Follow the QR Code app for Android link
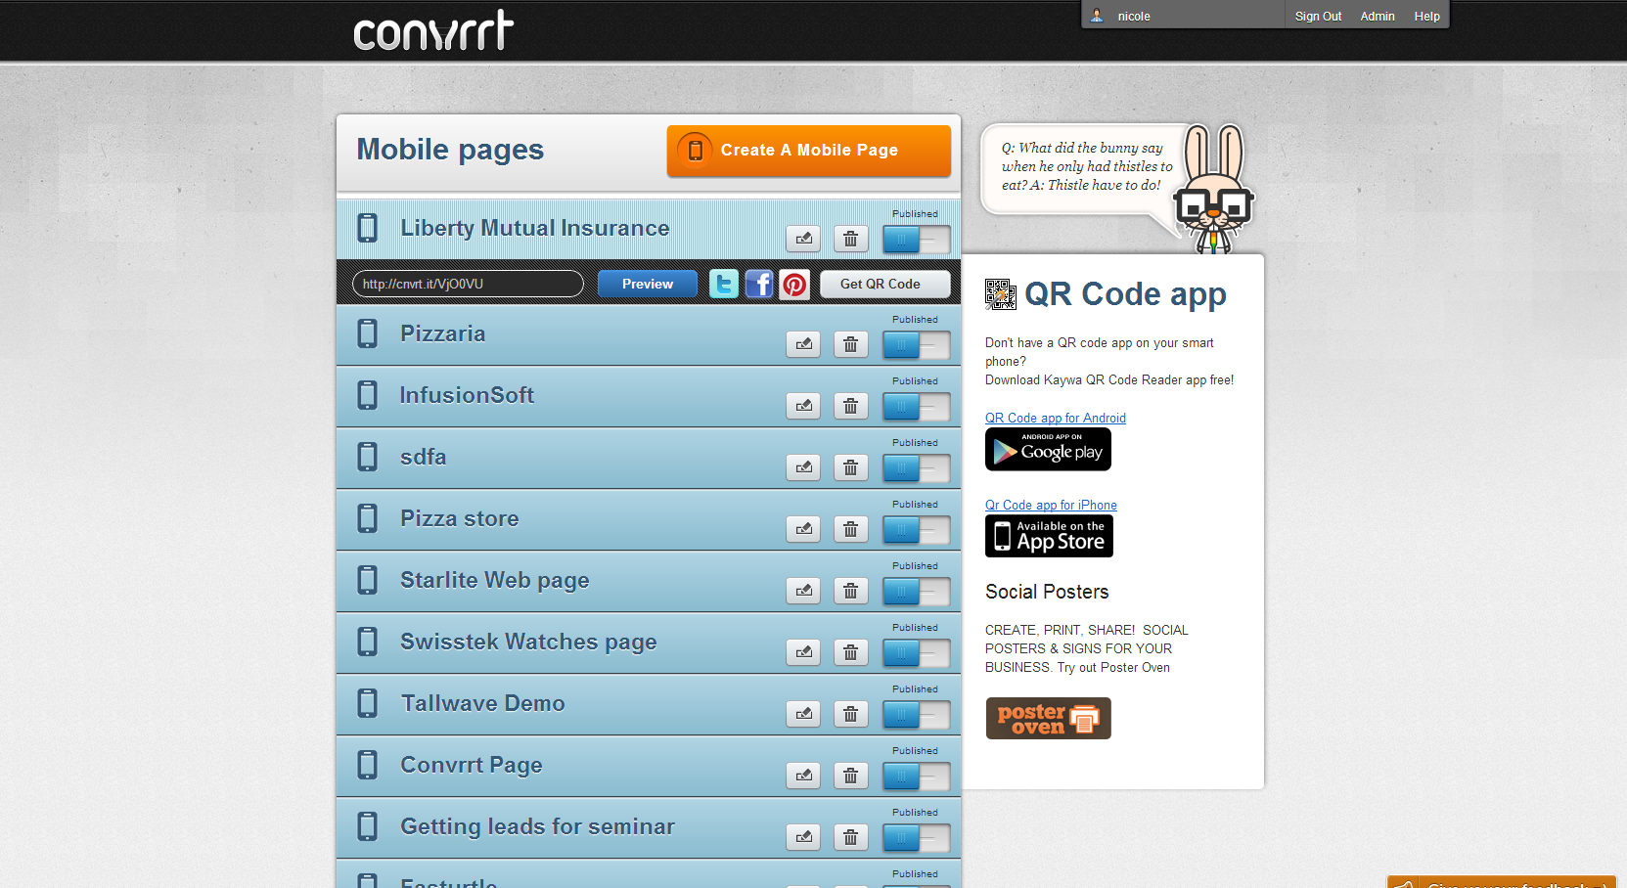Viewport: 1627px width, 888px height. pos(1056,418)
